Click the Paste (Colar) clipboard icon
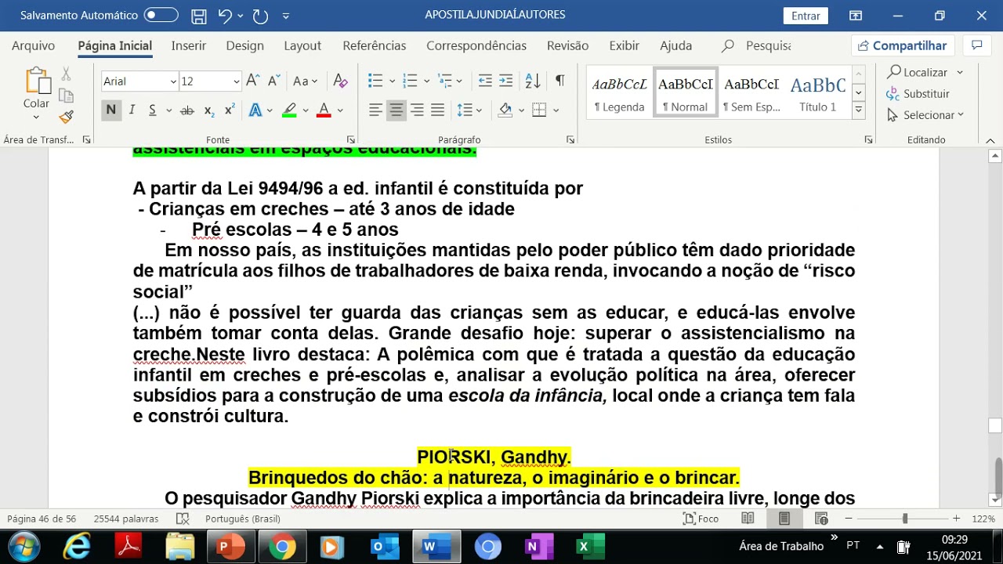The width and height of the screenshot is (1003, 564). click(36, 81)
